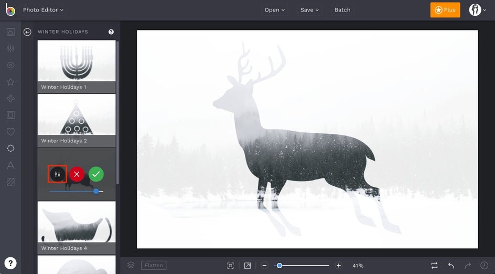Click the orange Plus upgrade button
495x274 pixels.
[x=445, y=10]
